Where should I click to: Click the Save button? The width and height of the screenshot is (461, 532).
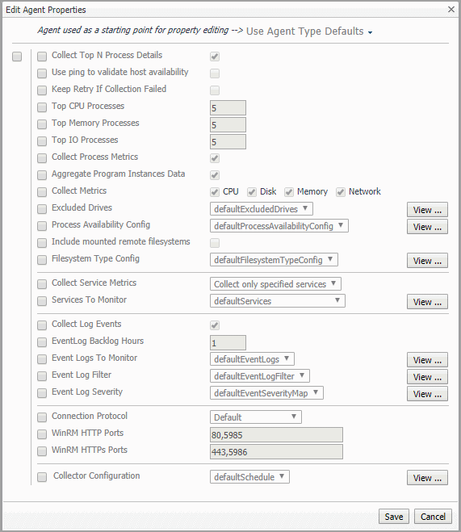pos(394,517)
